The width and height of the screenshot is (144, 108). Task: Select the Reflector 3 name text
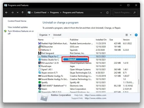[46, 50]
